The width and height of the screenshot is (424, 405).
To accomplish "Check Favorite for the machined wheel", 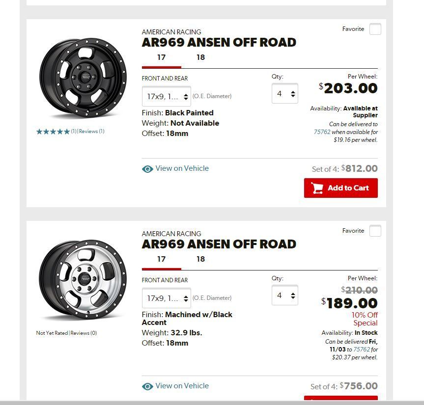I will point(375,231).
